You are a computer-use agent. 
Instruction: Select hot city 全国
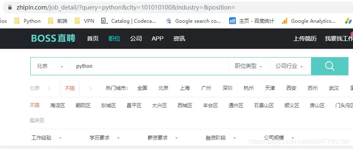click(142, 88)
